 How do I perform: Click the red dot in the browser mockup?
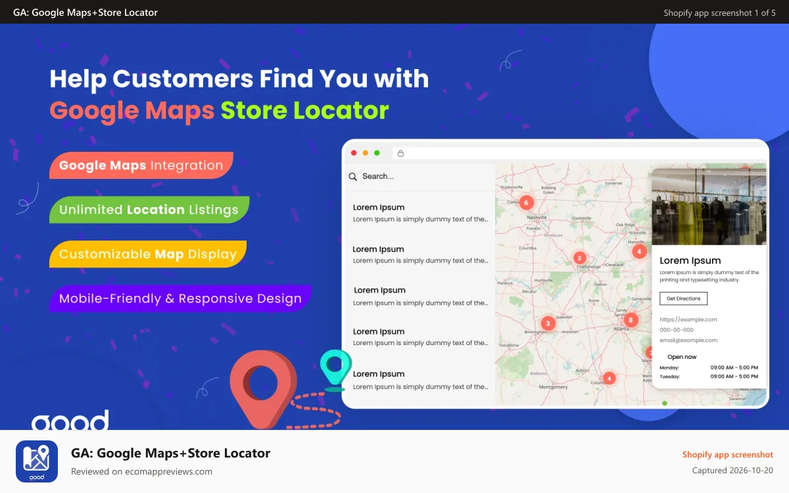pos(354,153)
